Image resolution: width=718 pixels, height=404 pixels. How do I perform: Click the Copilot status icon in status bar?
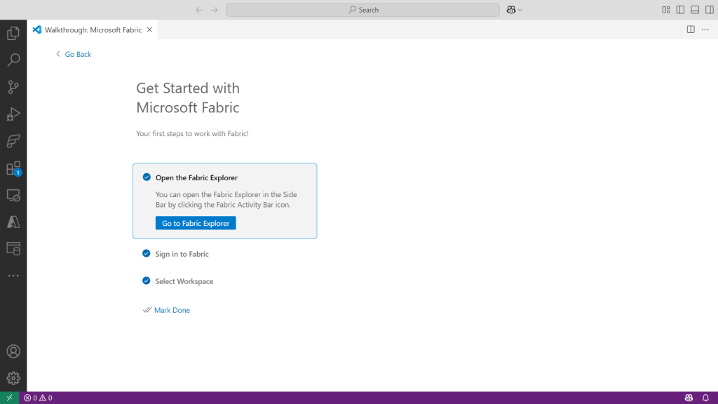click(x=689, y=398)
